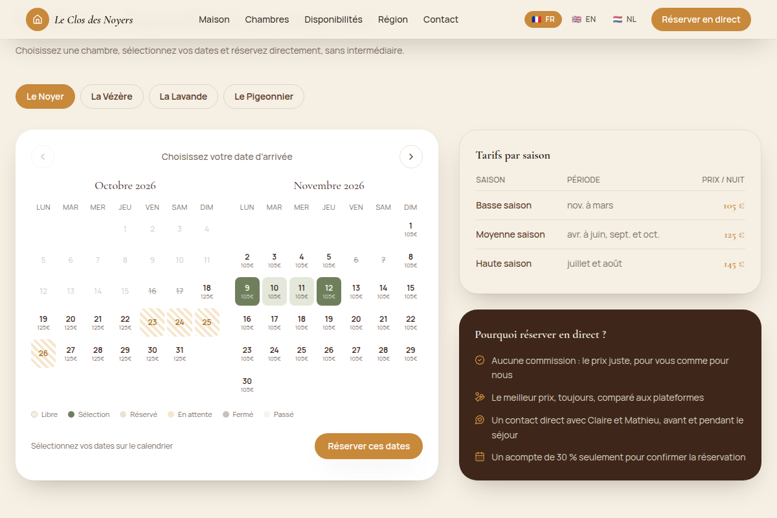Screen dimensions: 777x518
Task: Click the UK flag icon
Action: [x=576, y=19]
